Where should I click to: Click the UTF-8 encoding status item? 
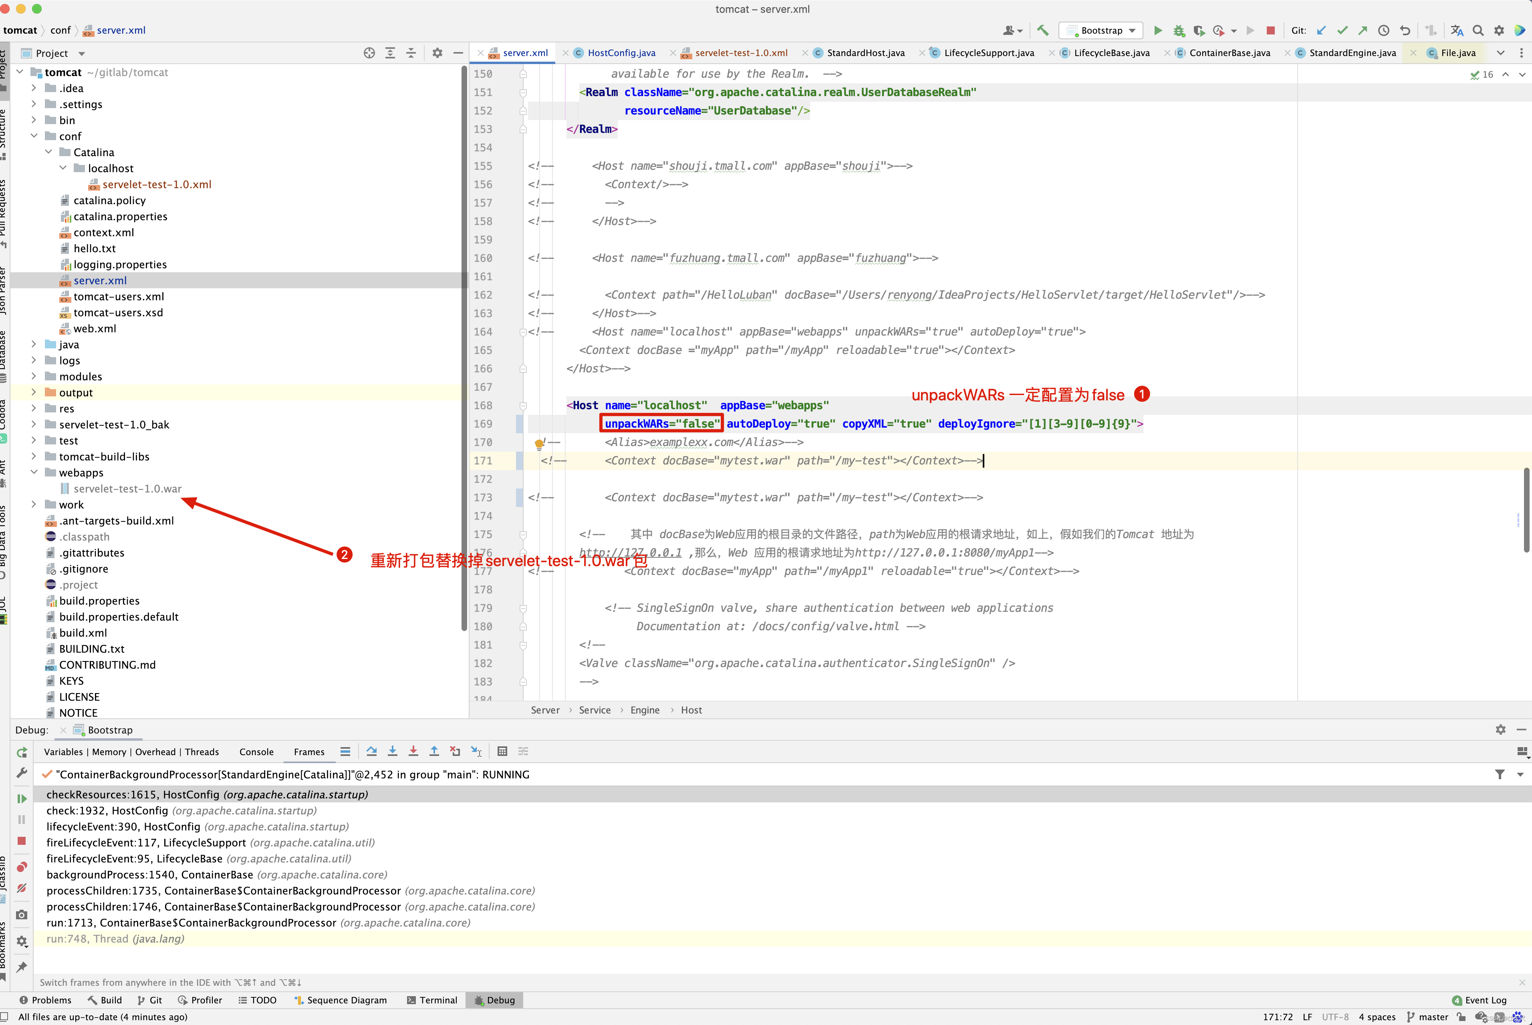point(1335,1017)
